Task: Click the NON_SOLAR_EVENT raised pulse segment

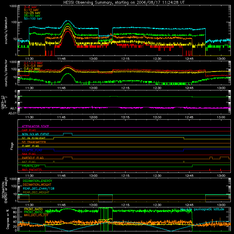Action: pos(68,133)
